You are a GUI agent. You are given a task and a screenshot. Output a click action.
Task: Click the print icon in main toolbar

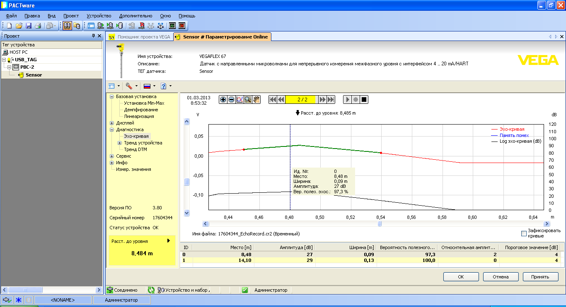[x=38, y=26]
